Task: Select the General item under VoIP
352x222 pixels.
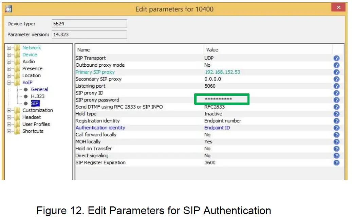Action: (x=39, y=89)
